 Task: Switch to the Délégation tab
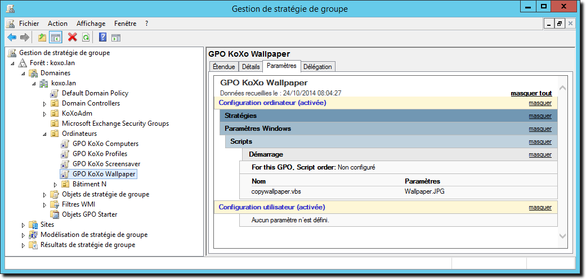pos(317,67)
